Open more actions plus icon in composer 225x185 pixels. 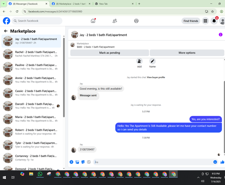click(72, 162)
